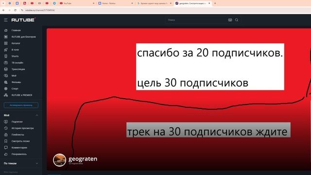
Task: Close the geograten browser tab
Action: tap(209, 3)
